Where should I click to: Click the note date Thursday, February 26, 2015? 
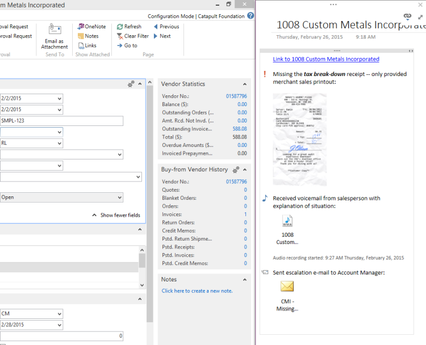point(310,37)
